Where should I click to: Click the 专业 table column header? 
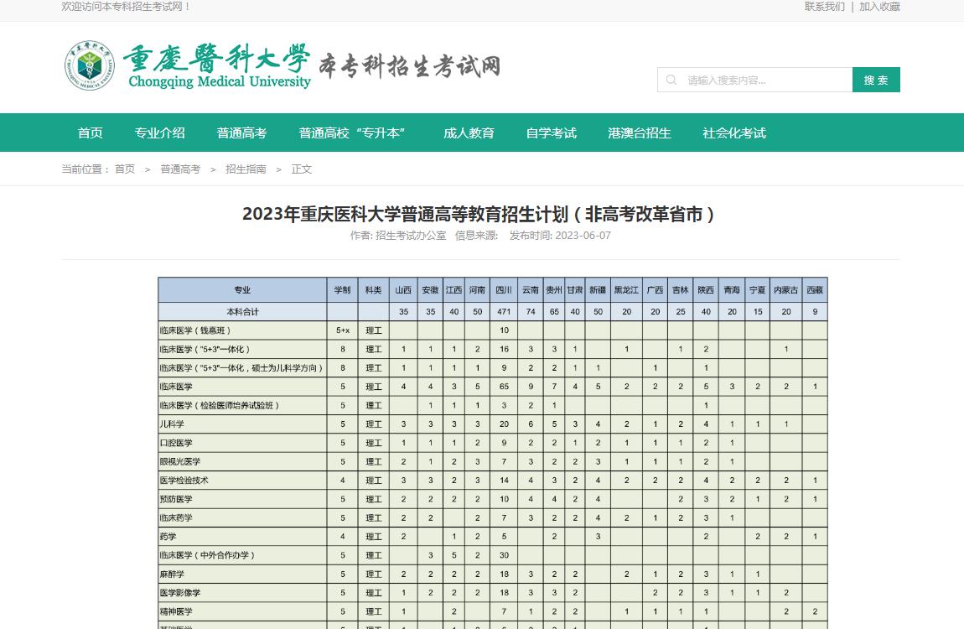[x=242, y=289]
